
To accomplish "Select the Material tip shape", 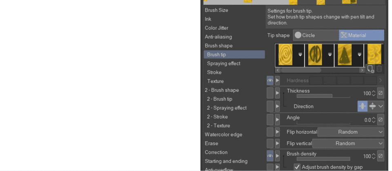I will (361, 36).
